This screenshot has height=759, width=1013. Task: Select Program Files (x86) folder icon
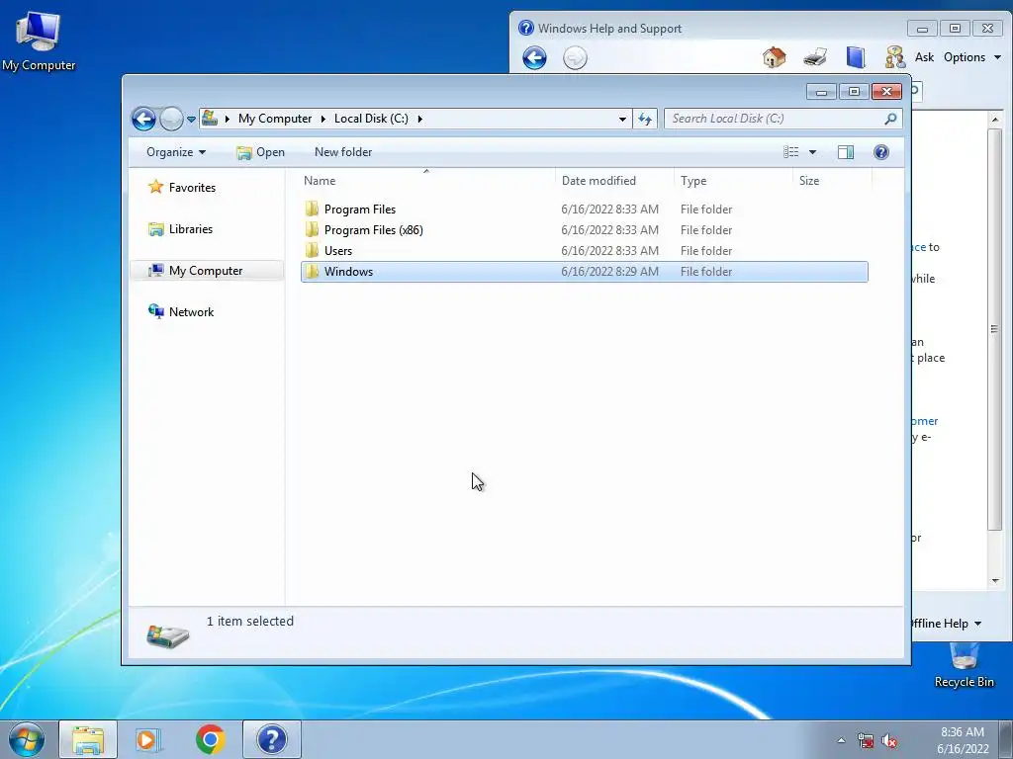point(312,229)
